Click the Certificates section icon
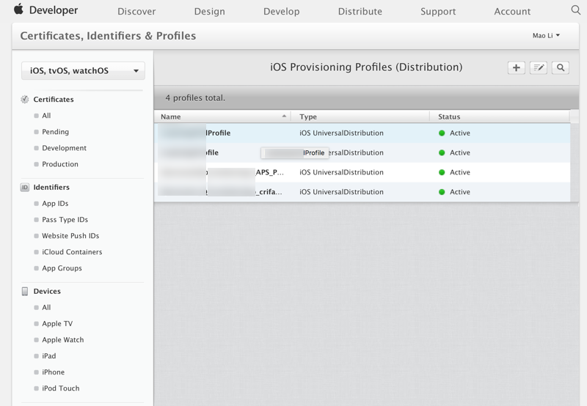The image size is (587, 406). coord(25,100)
